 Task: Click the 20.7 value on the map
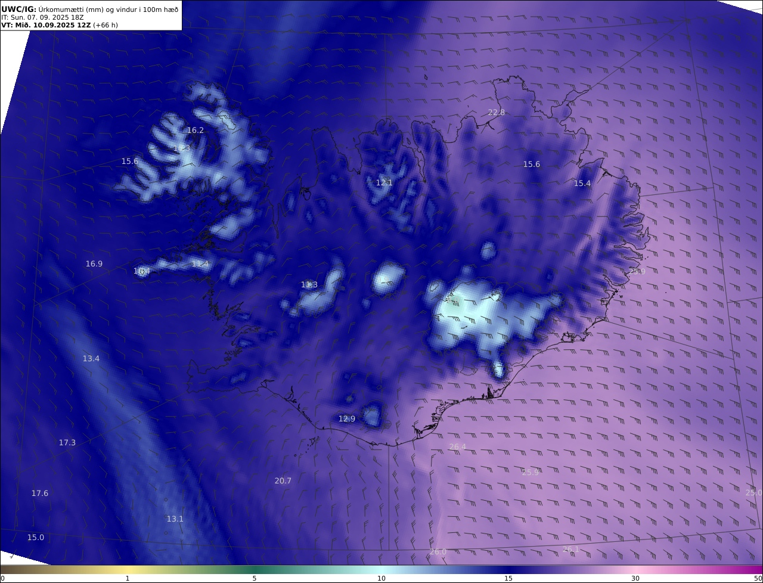[x=283, y=480]
